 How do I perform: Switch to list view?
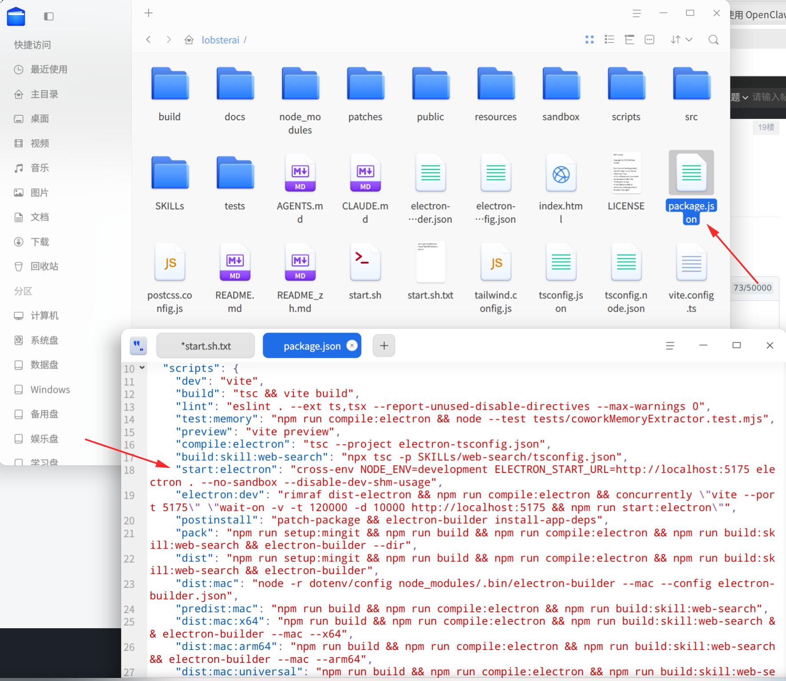click(609, 40)
